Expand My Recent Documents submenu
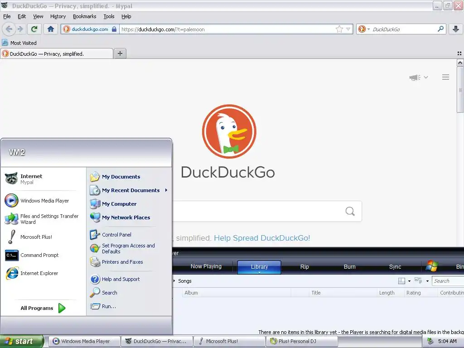This screenshot has height=348, width=464. pos(166,190)
